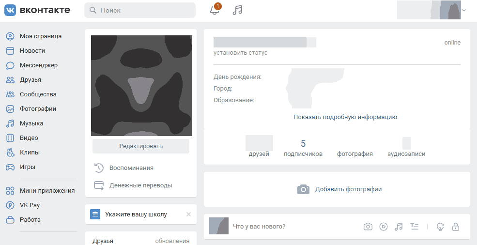This screenshot has height=245, width=477.
Task: Go to 'Новости' in the left menu
Action: 32,51
